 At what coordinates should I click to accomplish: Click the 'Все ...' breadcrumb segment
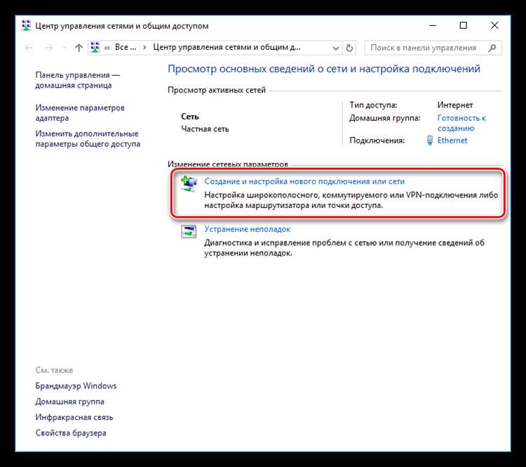[x=126, y=47]
